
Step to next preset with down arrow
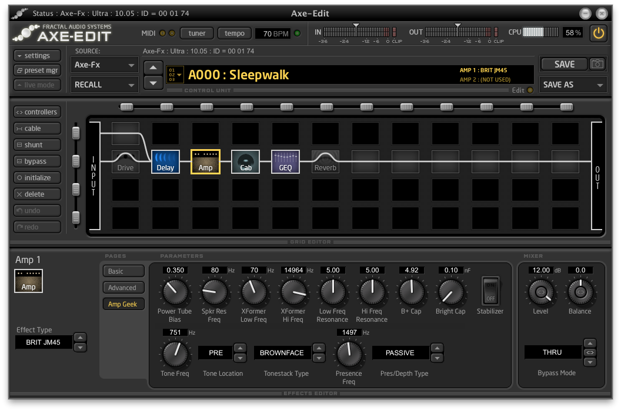tap(153, 83)
